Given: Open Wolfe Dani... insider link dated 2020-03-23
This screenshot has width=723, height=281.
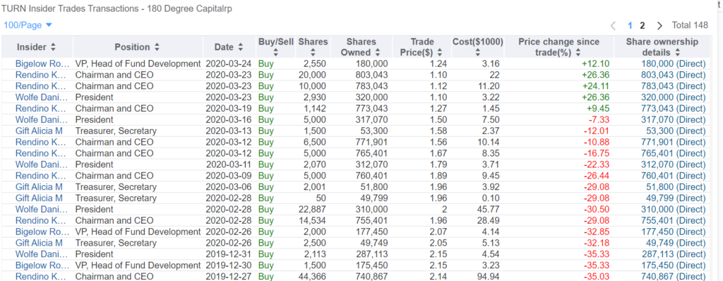Looking at the screenshot, I should [42, 97].
